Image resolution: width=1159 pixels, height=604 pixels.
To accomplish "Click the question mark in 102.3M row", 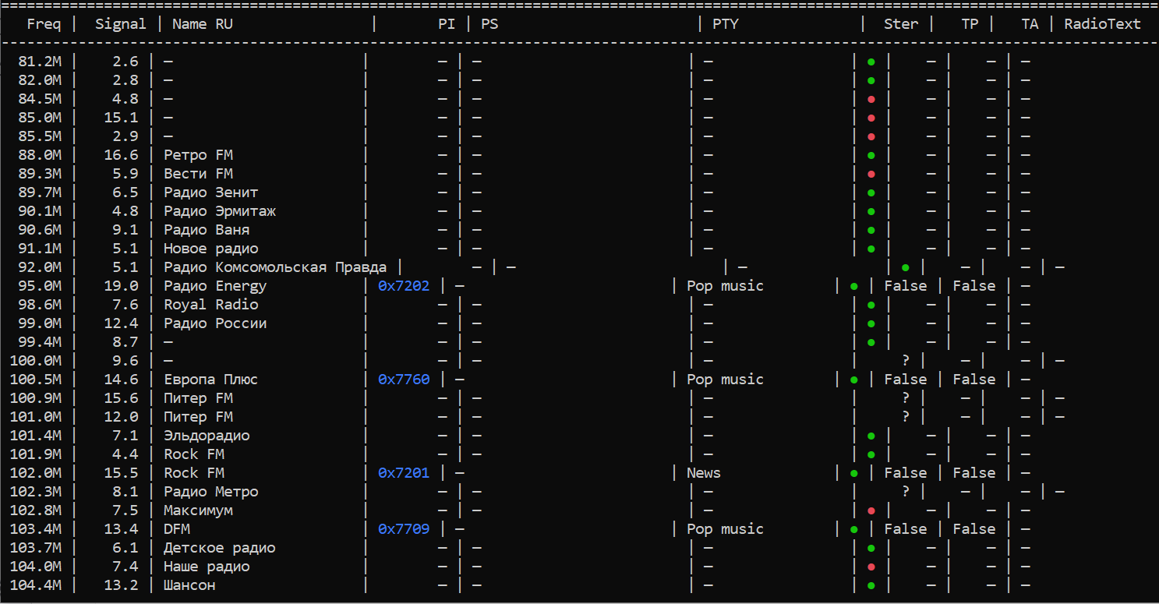I will (x=906, y=492).
